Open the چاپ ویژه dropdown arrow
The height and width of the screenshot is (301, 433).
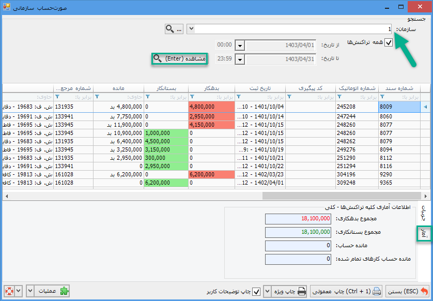coord(267,291)
